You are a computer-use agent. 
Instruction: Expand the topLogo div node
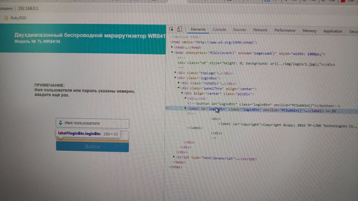point(175,73)
